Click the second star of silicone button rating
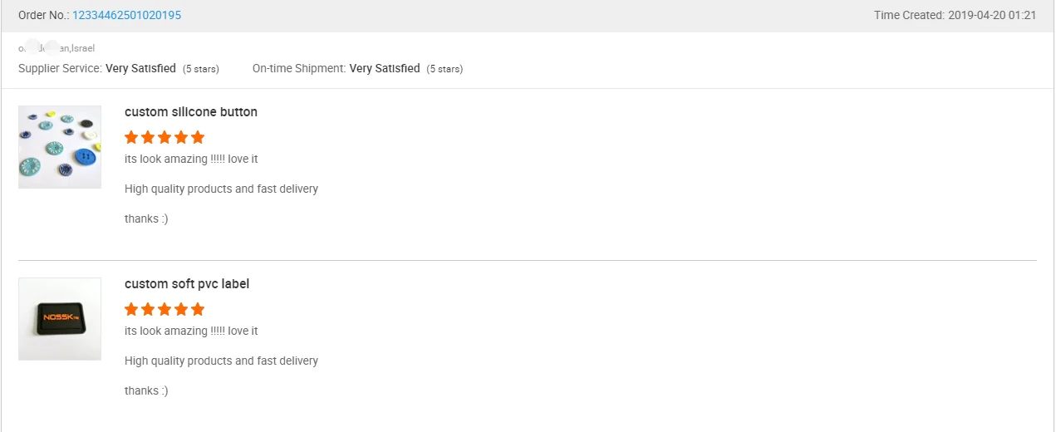The height and width of the screenshot is (432, 1056). coord(148,137)
